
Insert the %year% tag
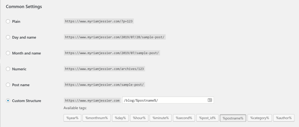pyautogui.click(x=72, y=118)
